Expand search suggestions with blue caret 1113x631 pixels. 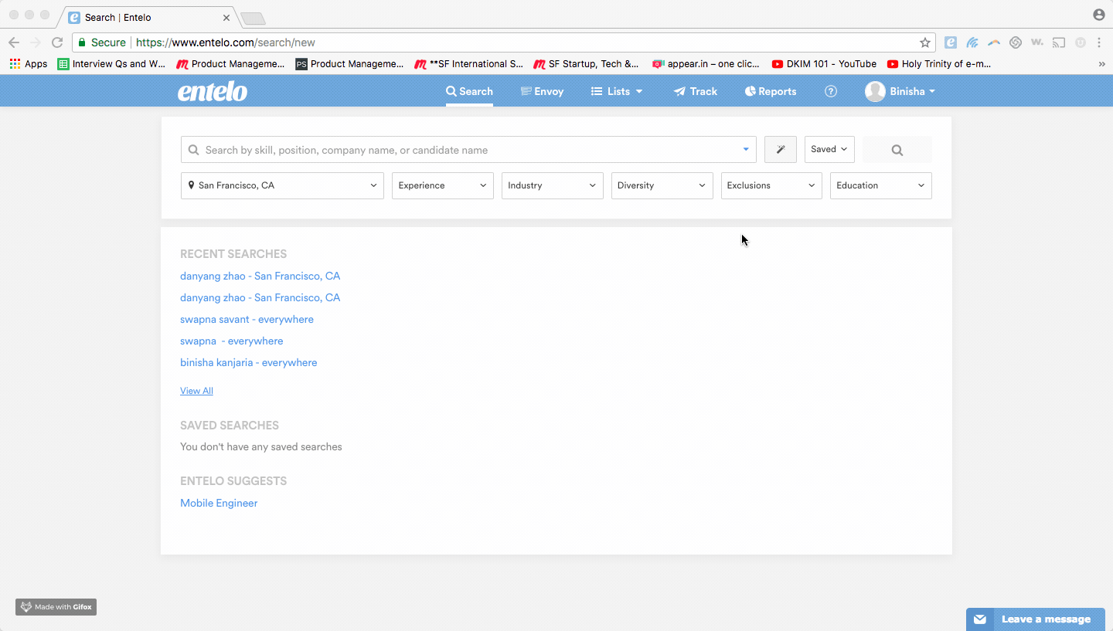(746, 150)
